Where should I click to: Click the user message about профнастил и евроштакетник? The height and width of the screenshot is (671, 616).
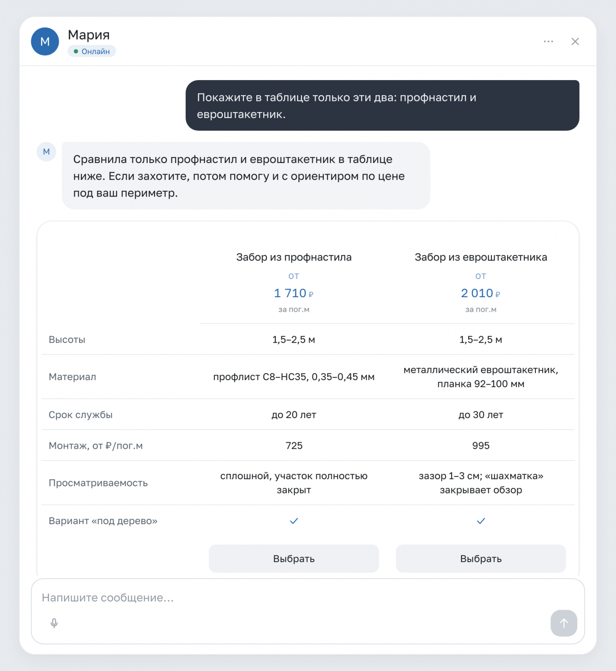click(382, 105)
